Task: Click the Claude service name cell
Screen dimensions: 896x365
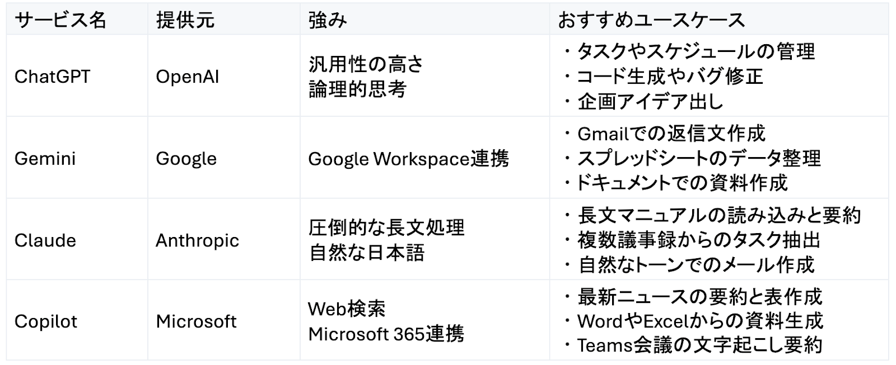Action: 45,240
